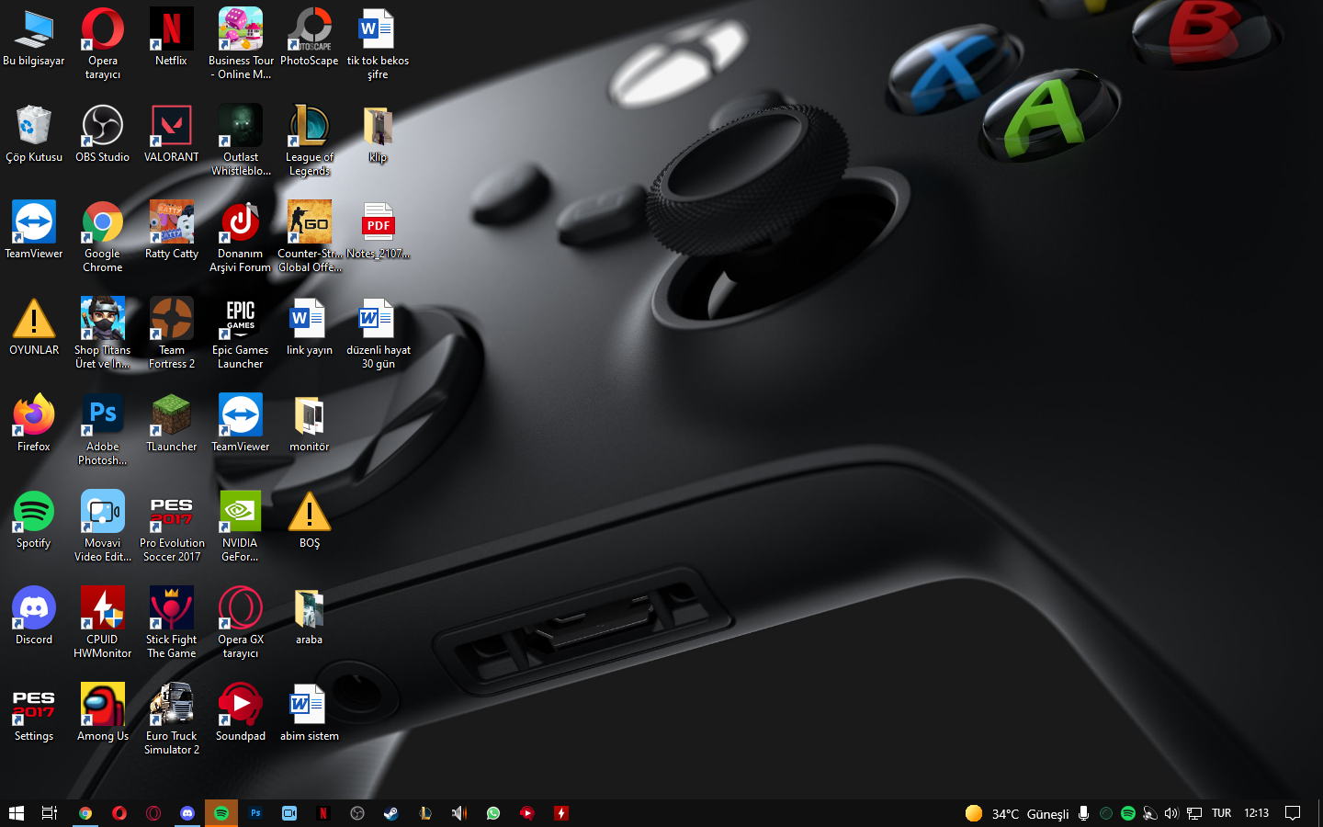Select the 'tik tok bekos şifre' Word document
1323x827 pixels.
click(378, 44)
